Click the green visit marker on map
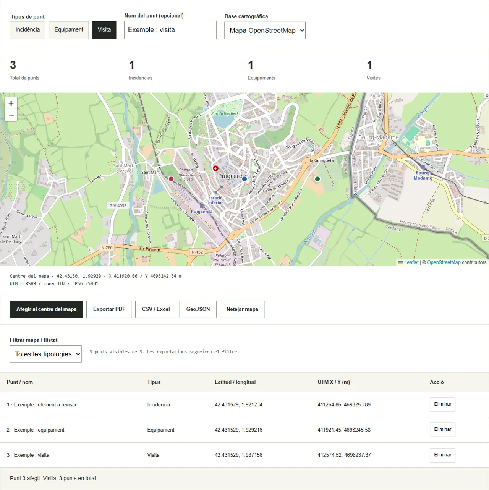The image size is (489, 490). coord(317,179)
